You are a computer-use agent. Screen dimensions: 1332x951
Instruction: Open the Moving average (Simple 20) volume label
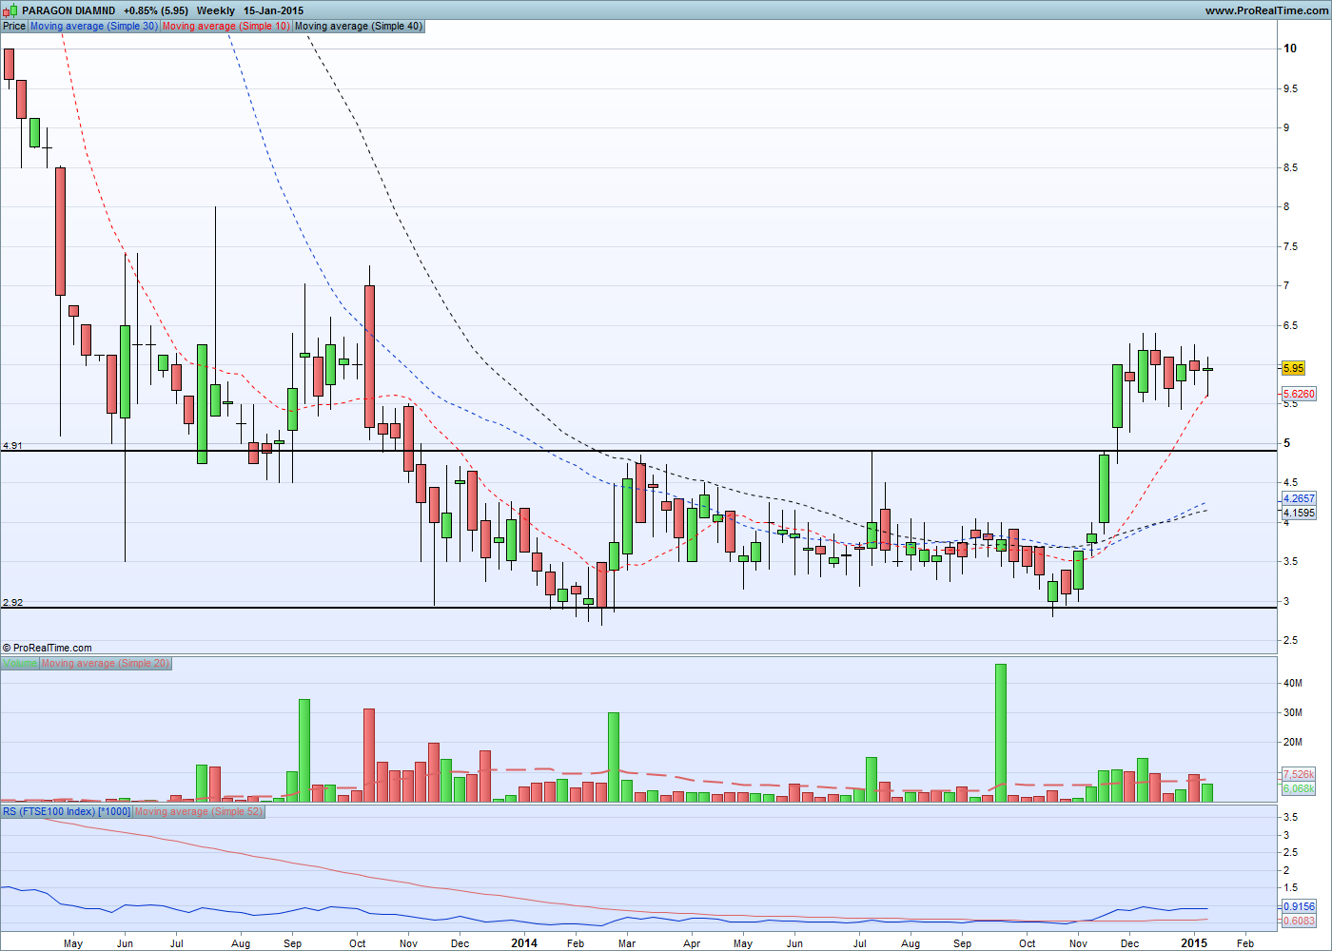coord(106,663)
